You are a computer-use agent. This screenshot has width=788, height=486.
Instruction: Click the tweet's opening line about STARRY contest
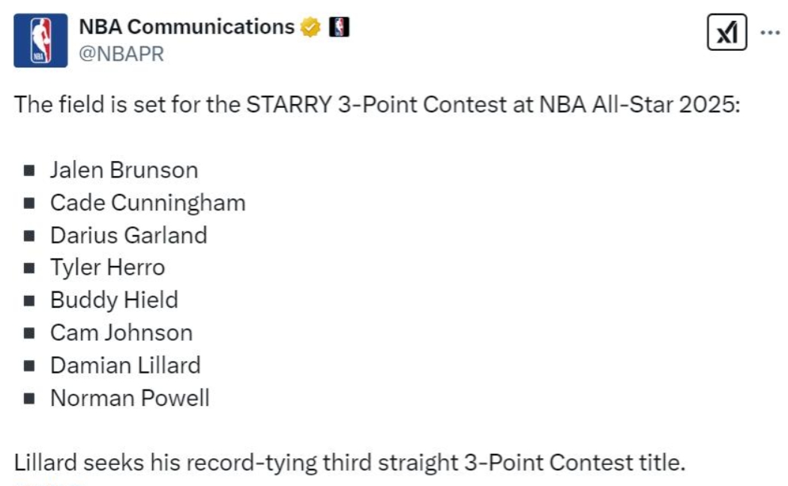tap(377, 104)
